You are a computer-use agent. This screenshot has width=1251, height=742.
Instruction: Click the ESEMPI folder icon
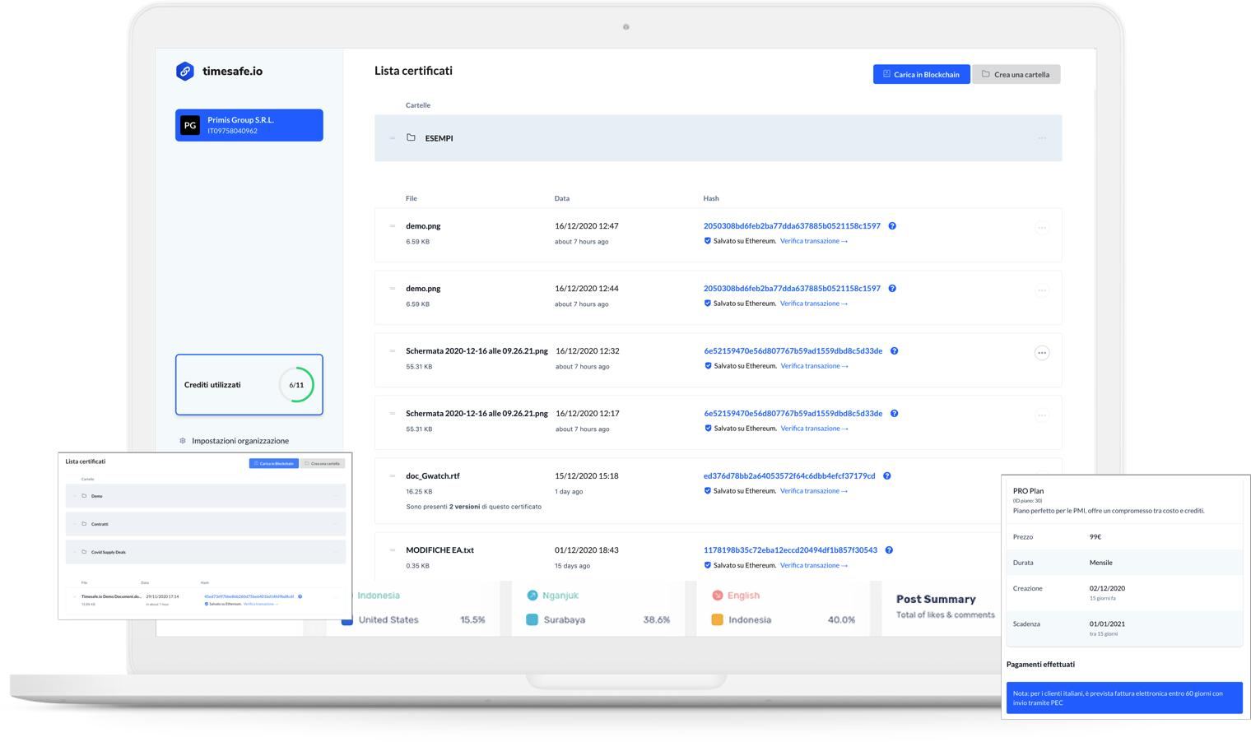coord(411,137)
